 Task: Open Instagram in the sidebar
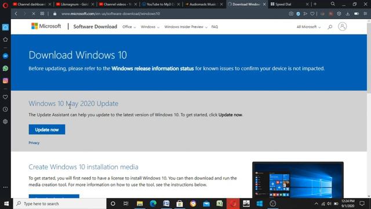(5, 81)
